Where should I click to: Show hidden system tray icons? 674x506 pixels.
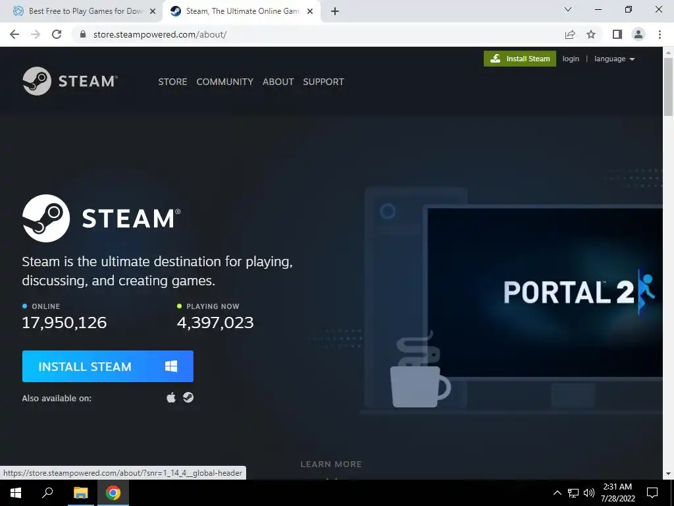tap(557, 493)
